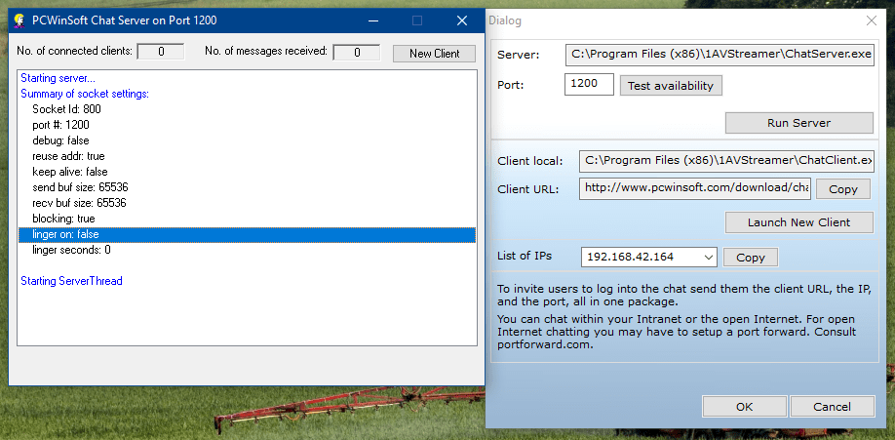
Task: Click the New Client button
Action: [435, 54]
